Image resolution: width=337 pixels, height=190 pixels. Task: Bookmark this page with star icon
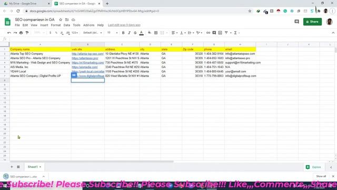tap(250, 11)
